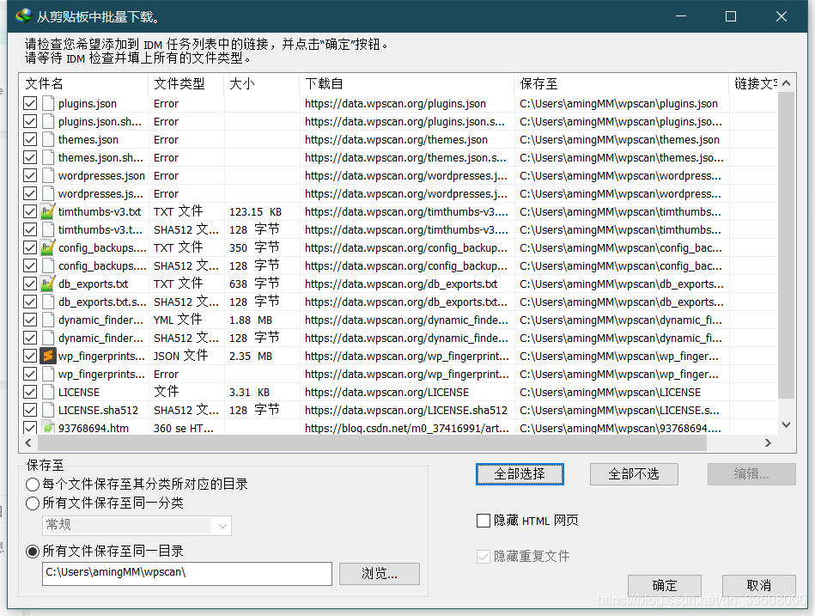
Task: Click the 链接文字 column header
Action: [x=754, y=83]
